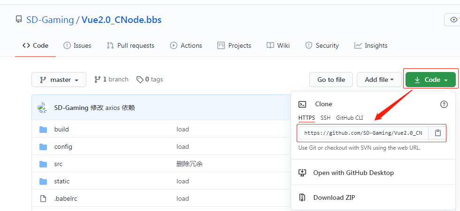
Task: Click the .babelrc file icon
Action: tap(43, 199)
